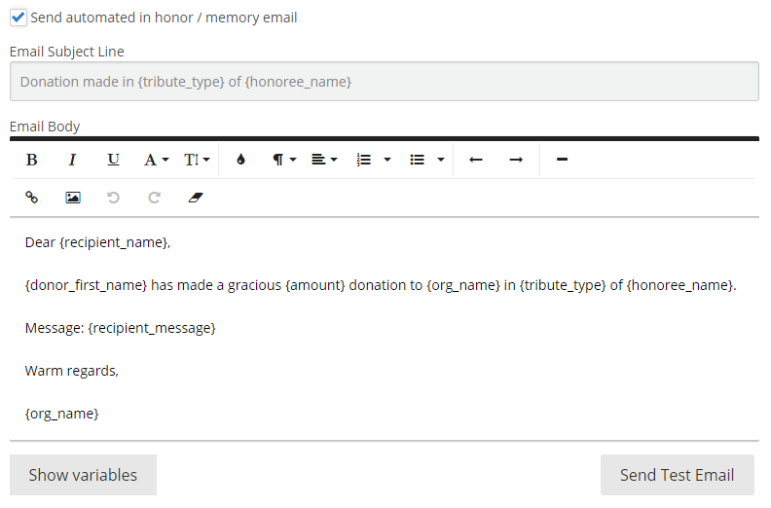This screenshot has height=508, width=771.
Task: Insert a hyperlink
Action: click(31, 198)
